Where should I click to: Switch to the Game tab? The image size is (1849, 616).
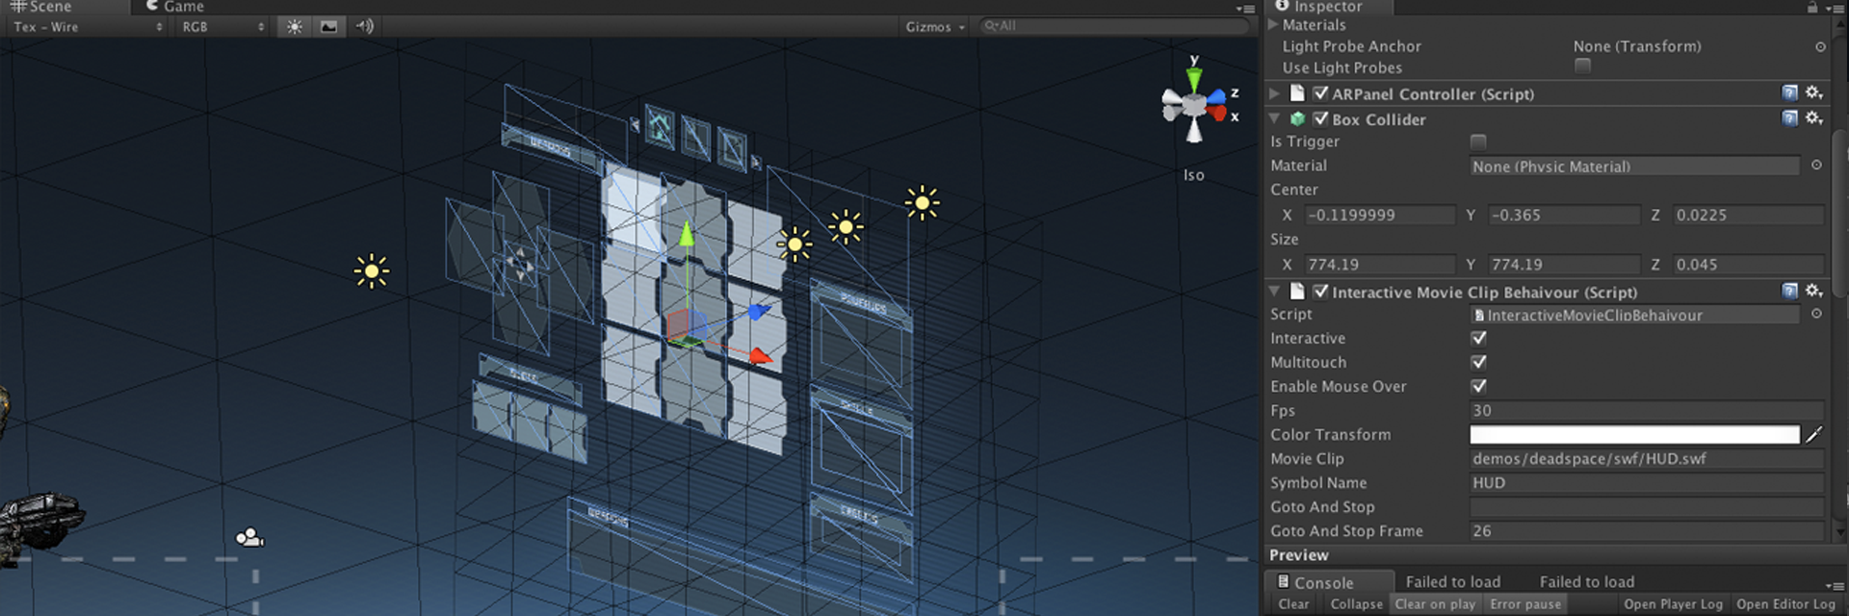click(174, 7)
